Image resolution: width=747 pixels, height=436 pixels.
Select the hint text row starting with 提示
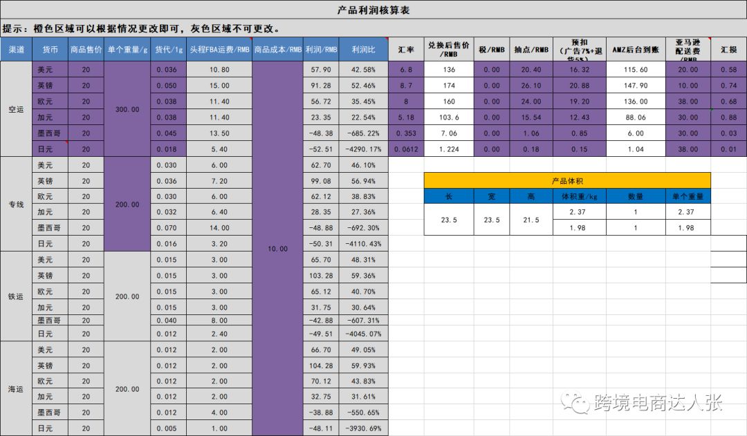click(x=142, y=29)
